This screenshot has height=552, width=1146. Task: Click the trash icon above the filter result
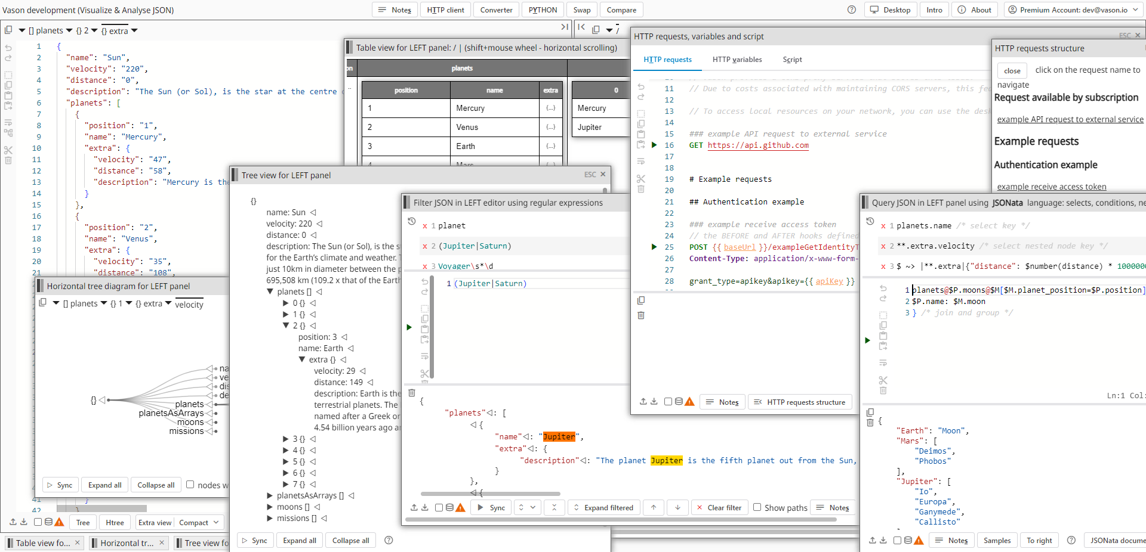[411, 393]
